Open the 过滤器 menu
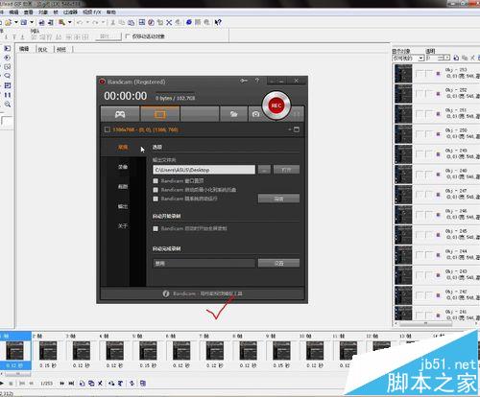 70,12
